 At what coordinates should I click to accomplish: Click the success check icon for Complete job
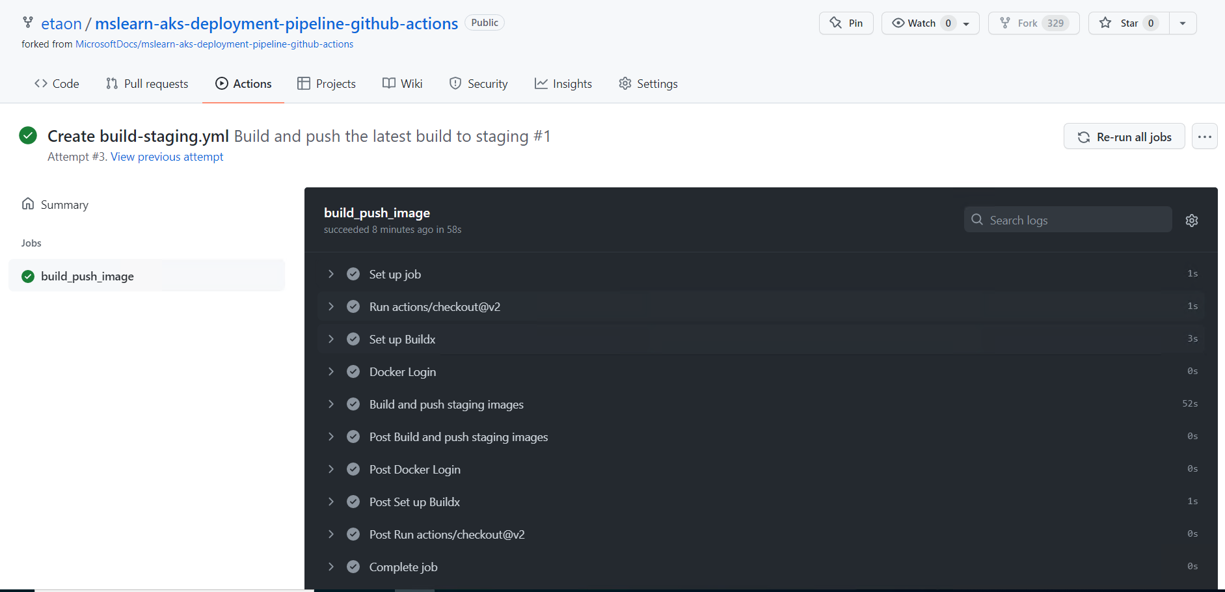(353, 567)
